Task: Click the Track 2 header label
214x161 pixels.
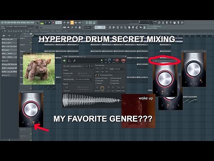Action: tap(22, 45)
